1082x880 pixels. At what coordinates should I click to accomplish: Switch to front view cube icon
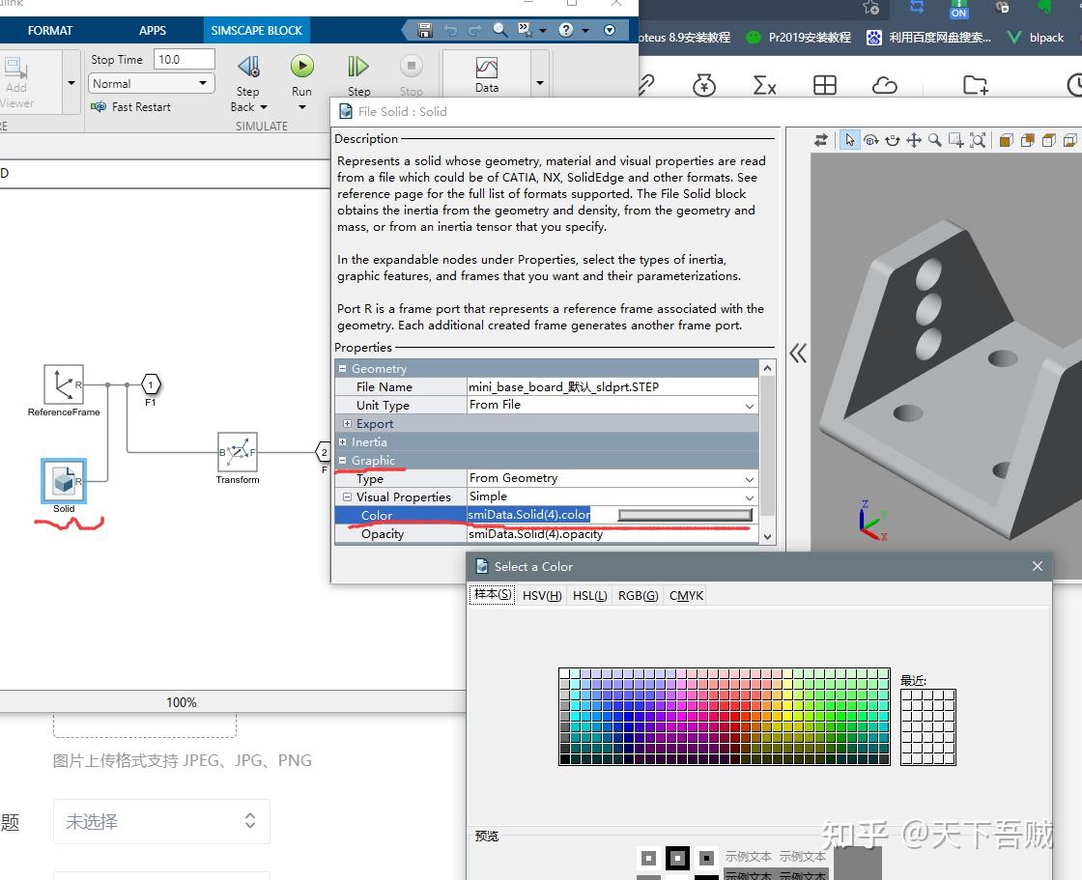point(1006,140)
